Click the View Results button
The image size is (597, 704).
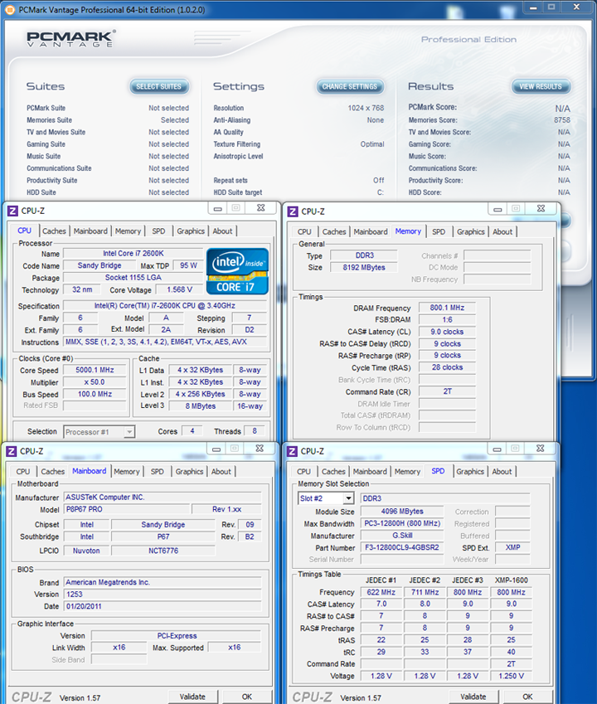[x=541, y=87]
